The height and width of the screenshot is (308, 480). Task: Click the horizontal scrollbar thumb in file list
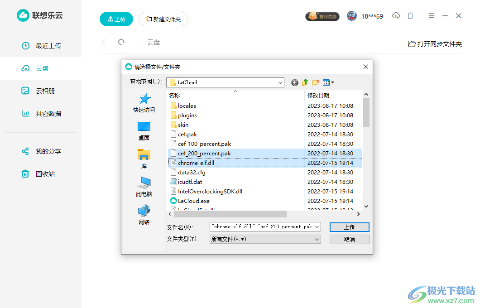(230, 214)
